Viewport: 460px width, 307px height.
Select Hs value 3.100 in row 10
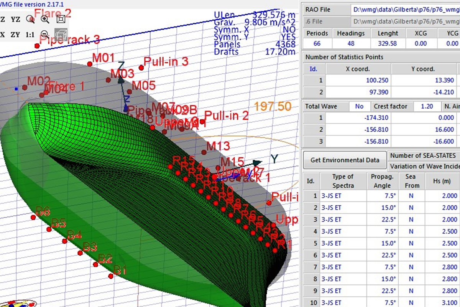[442, 303]
